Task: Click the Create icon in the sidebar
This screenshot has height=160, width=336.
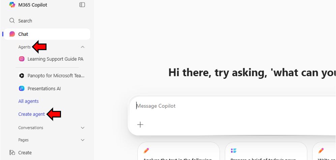Action: pos(12,153)
